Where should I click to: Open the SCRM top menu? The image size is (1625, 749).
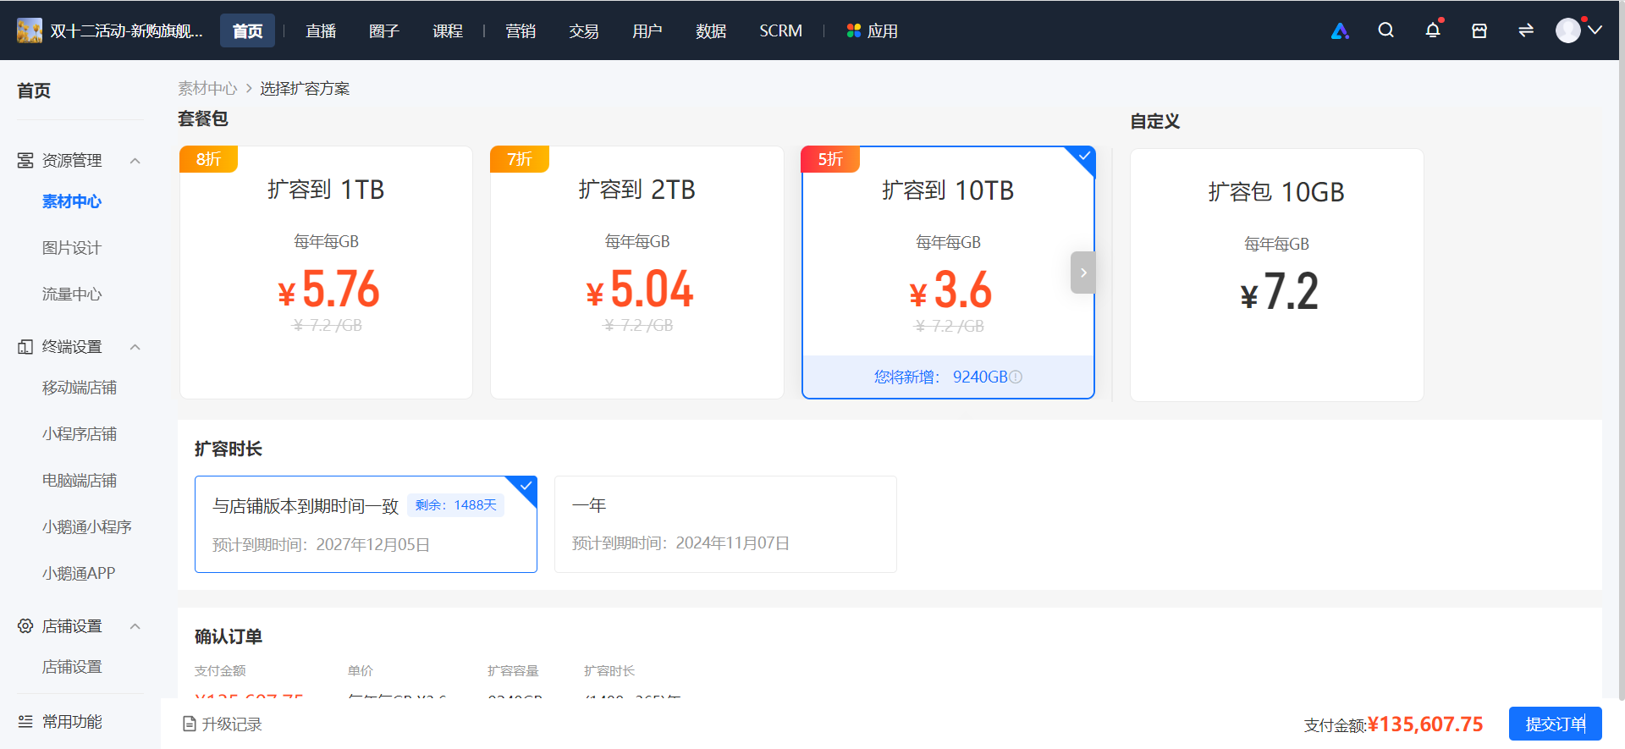780,31
